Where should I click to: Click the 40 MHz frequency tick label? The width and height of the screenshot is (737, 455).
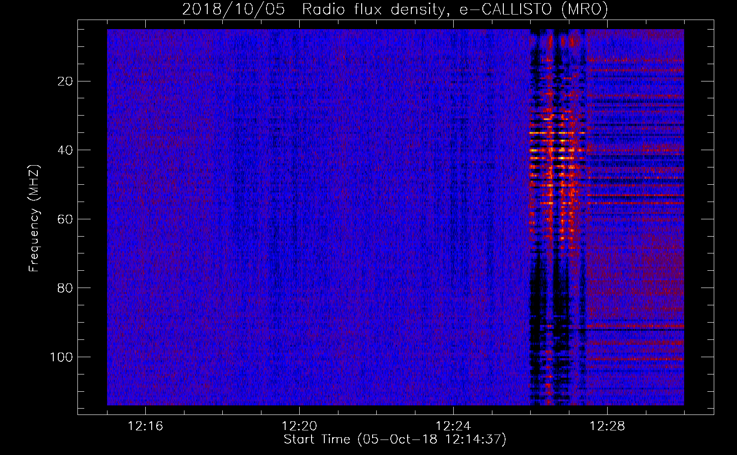point(65,150)
